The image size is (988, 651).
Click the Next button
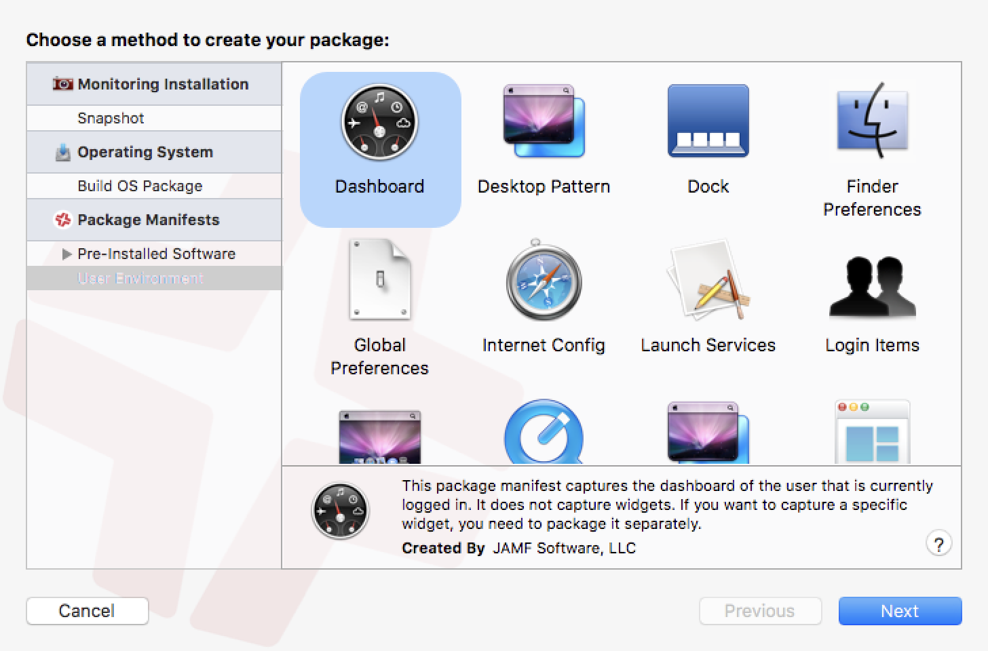900,611
